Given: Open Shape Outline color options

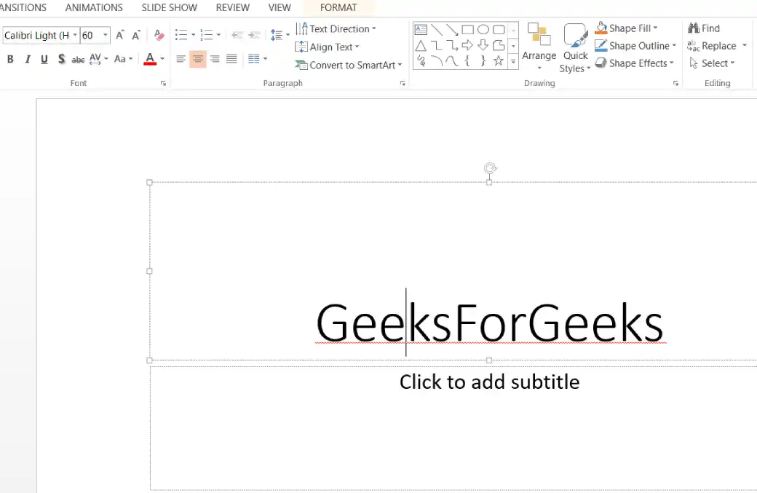Looking at the screenshot, I should [635, 46].
